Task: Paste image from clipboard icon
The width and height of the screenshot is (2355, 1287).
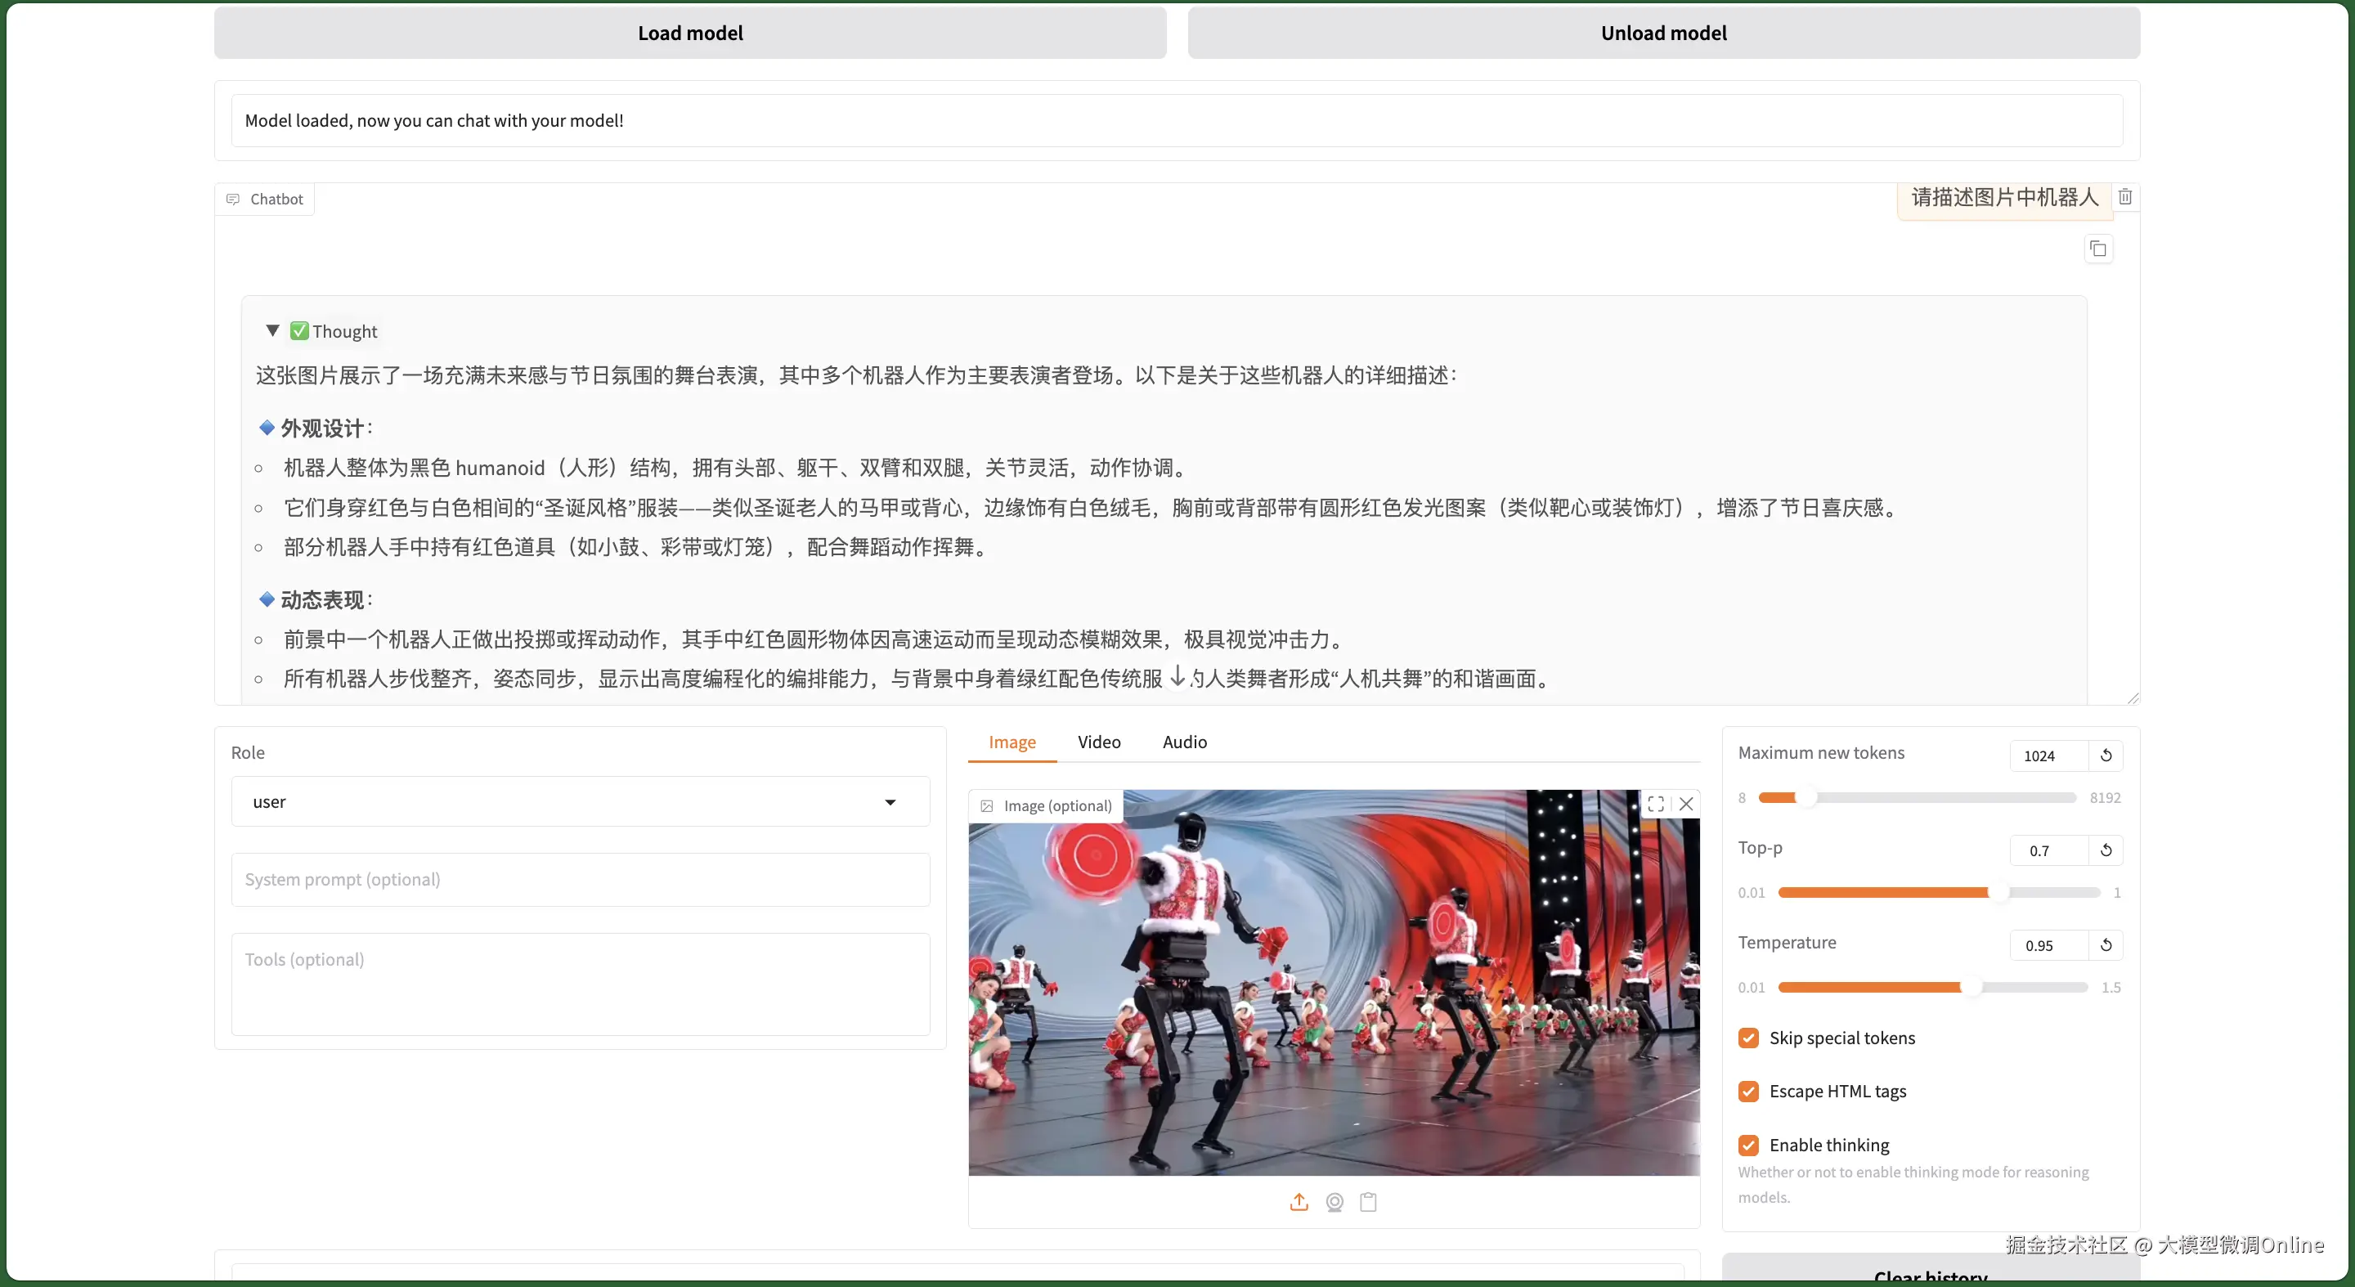Action: tap(1368, 1202)
